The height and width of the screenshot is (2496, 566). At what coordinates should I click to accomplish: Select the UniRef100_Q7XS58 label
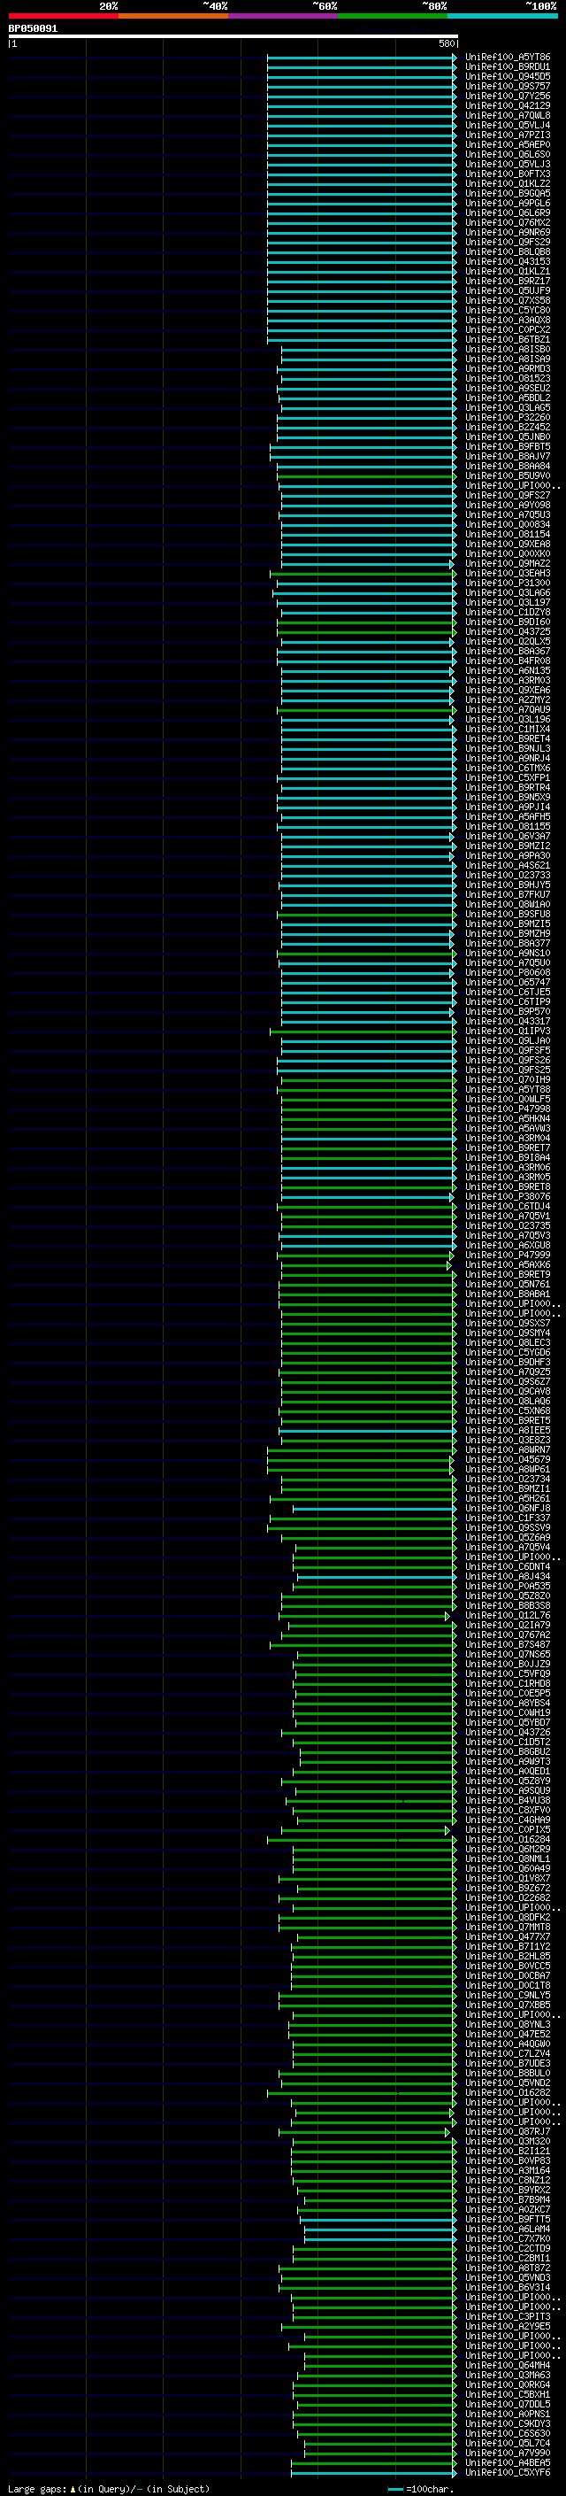(508, 300)
